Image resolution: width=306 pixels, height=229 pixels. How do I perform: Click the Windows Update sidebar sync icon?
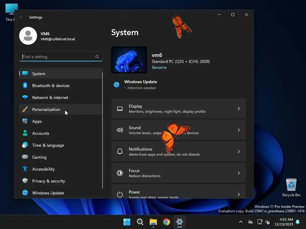click(x=25, y=193)
